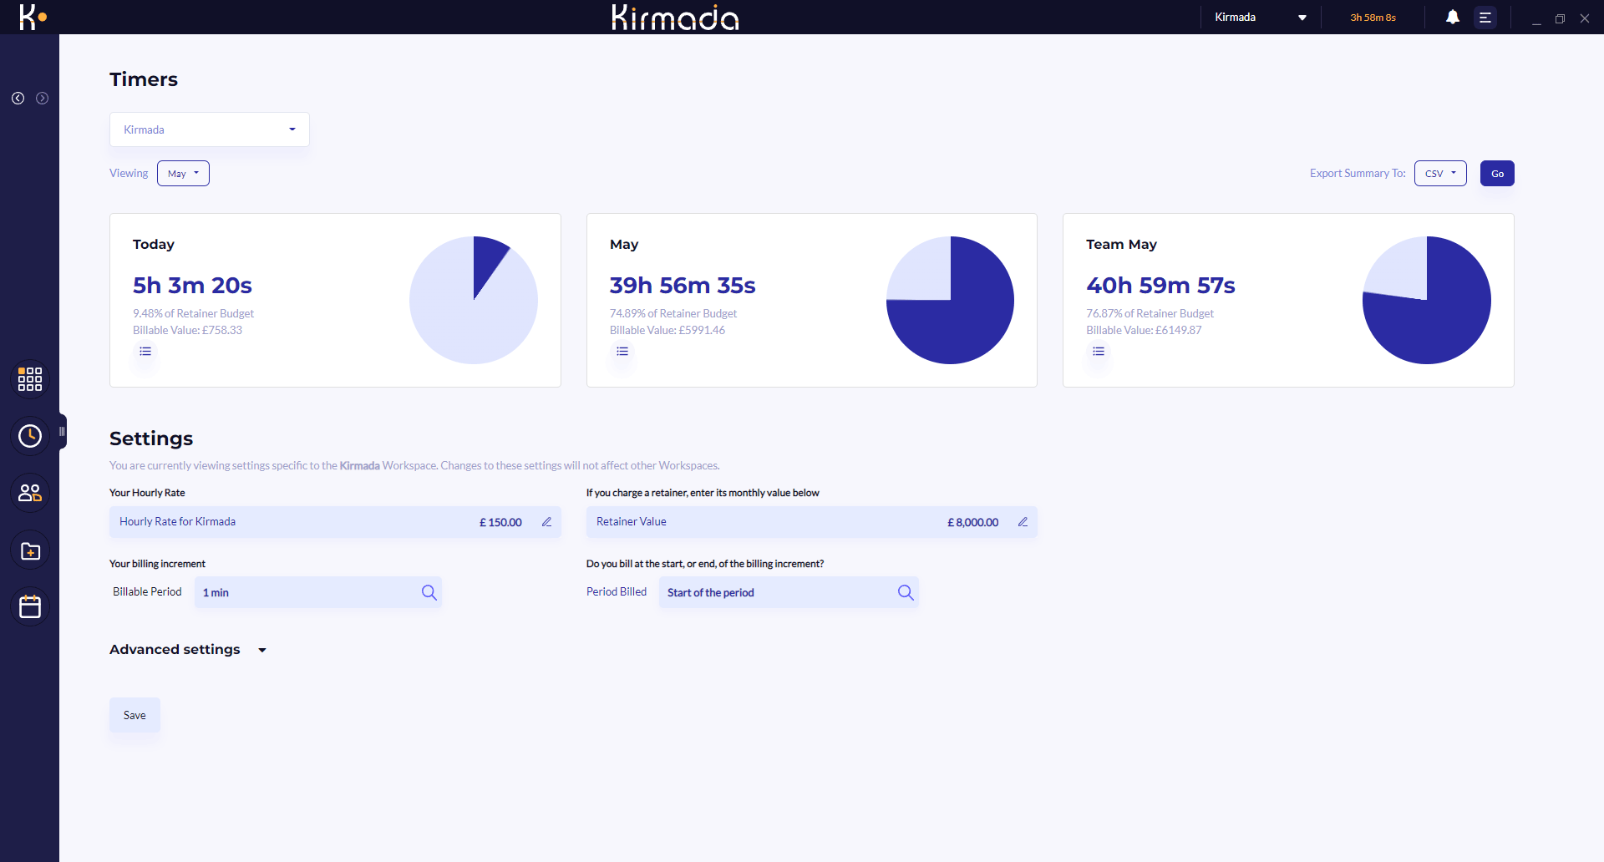
Task: Search Billable Period magnifier icon
Action: tap(429, 592)
